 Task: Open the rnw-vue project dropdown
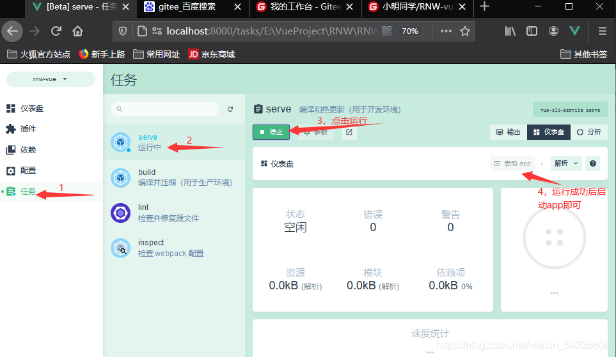(x=51, y=79)
